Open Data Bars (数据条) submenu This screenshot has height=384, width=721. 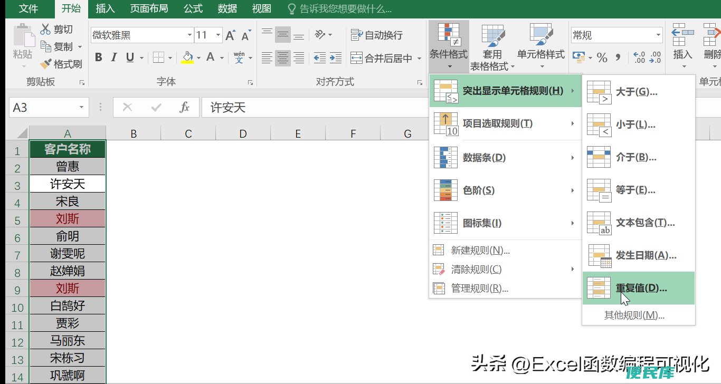click(x=505, y=157)
